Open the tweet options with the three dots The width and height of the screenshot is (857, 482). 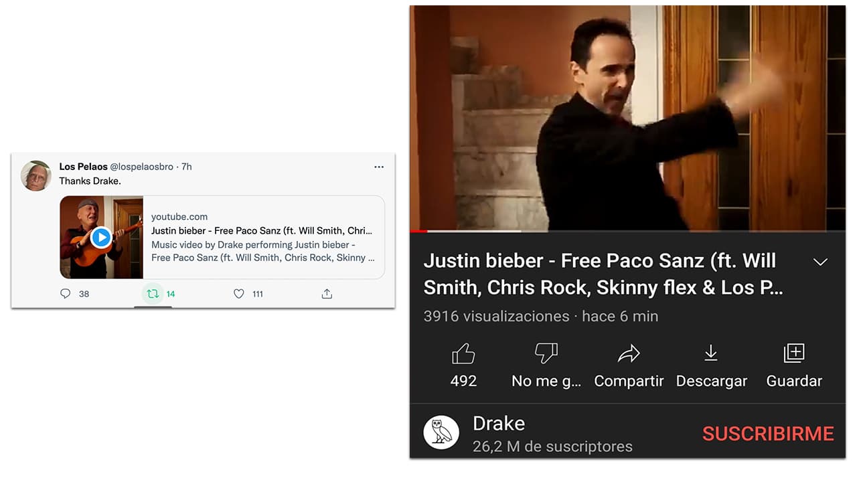(x=379, y=167)
